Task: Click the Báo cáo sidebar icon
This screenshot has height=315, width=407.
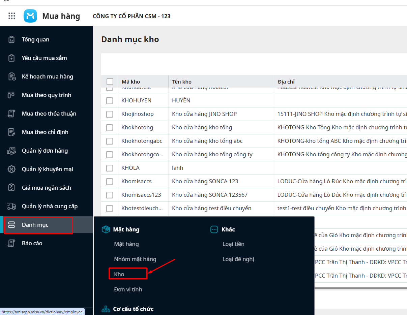Action: [x=11, y=243]
